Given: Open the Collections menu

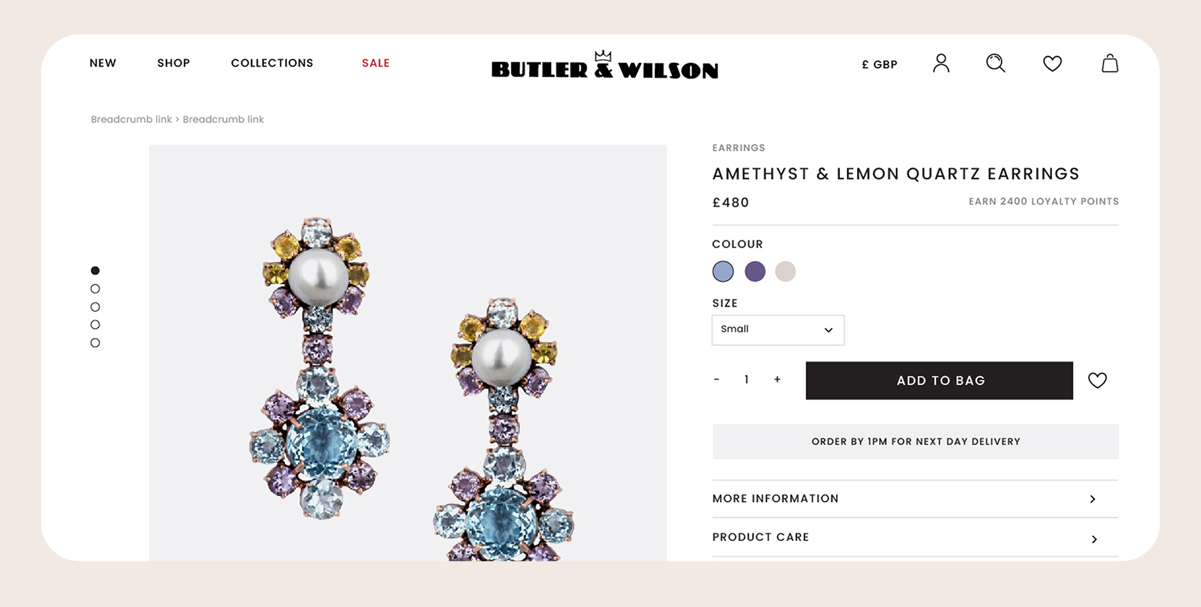Looking at the screenshot, I should point(272,63).
